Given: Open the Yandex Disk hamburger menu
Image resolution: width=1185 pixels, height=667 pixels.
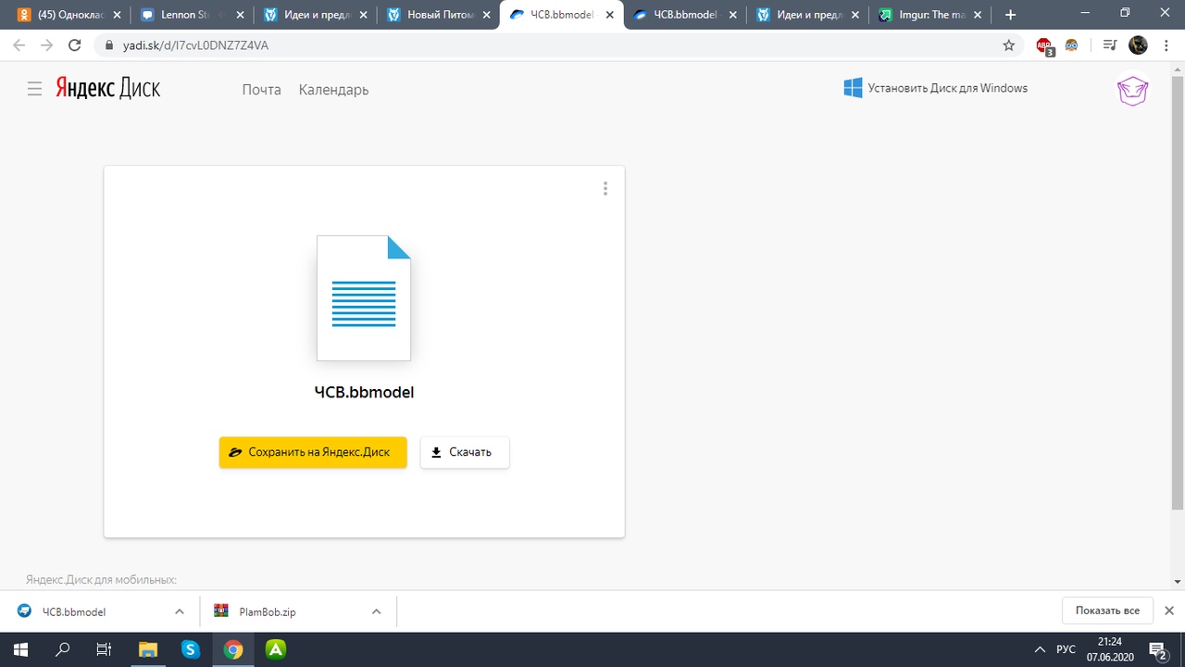Looking at the screenshot, I should coord(34,89).
